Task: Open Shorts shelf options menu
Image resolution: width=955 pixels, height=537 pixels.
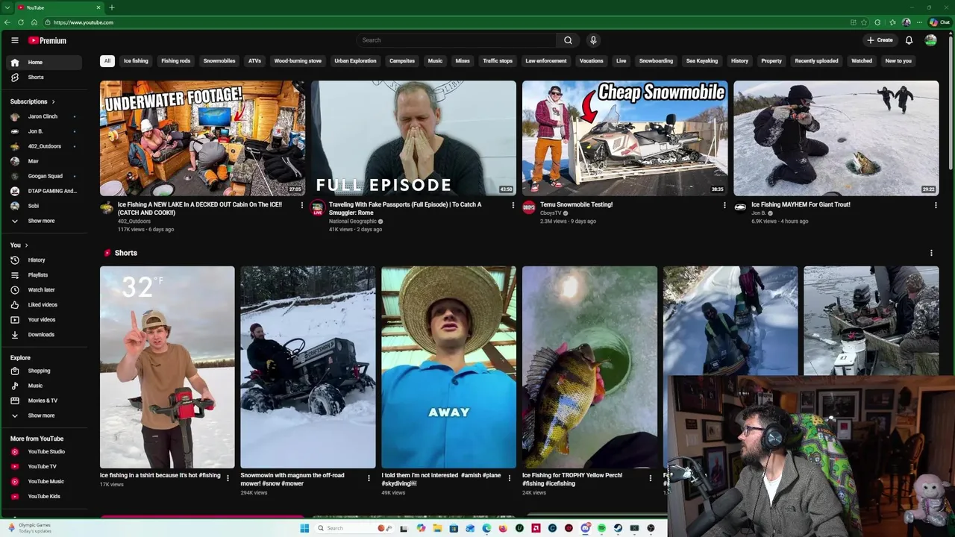Action: click(931, 253)
